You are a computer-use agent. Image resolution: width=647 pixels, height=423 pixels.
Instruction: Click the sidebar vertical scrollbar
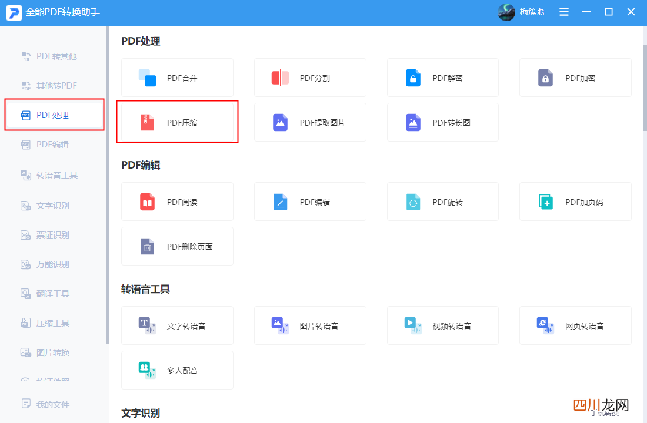coord(108,184)
